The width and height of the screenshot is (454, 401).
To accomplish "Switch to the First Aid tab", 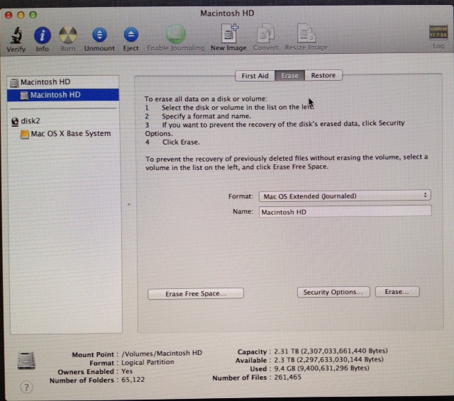I will pos(255,76).
